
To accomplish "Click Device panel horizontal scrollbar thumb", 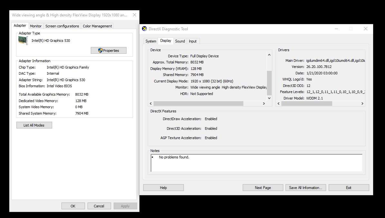I will [x=198, y=104].
